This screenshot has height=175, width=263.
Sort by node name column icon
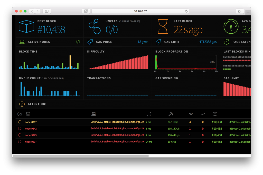click(x=28, y=114)
